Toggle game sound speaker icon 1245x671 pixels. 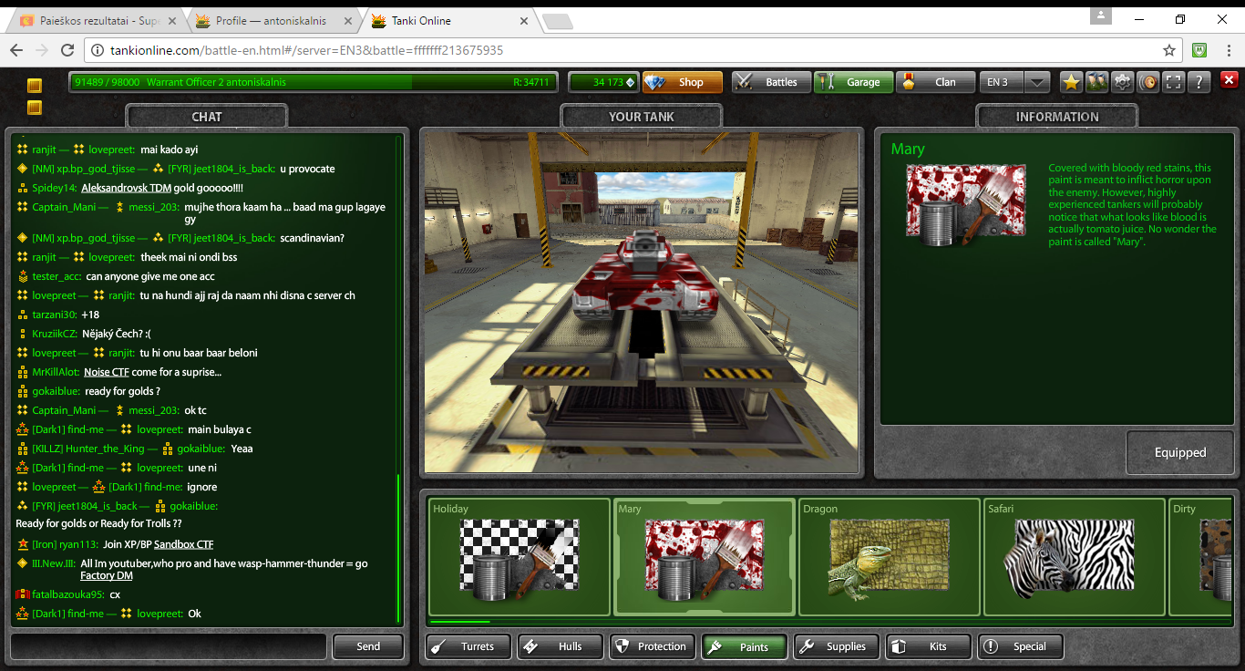(x=1148, y=82)
